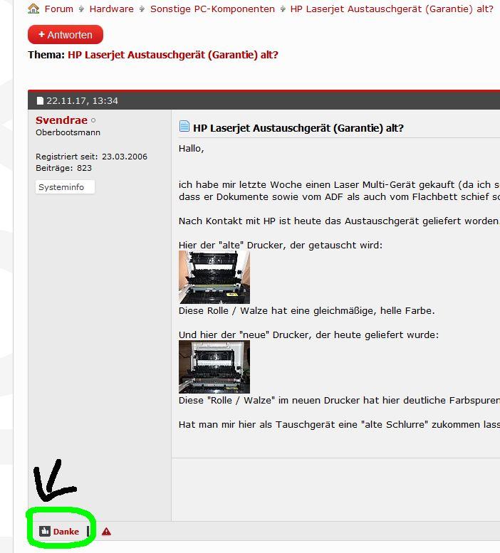Click the post heading 'HP Laserjet Austauschgerät (Garantie) alt?'

[x=298, y=128]
